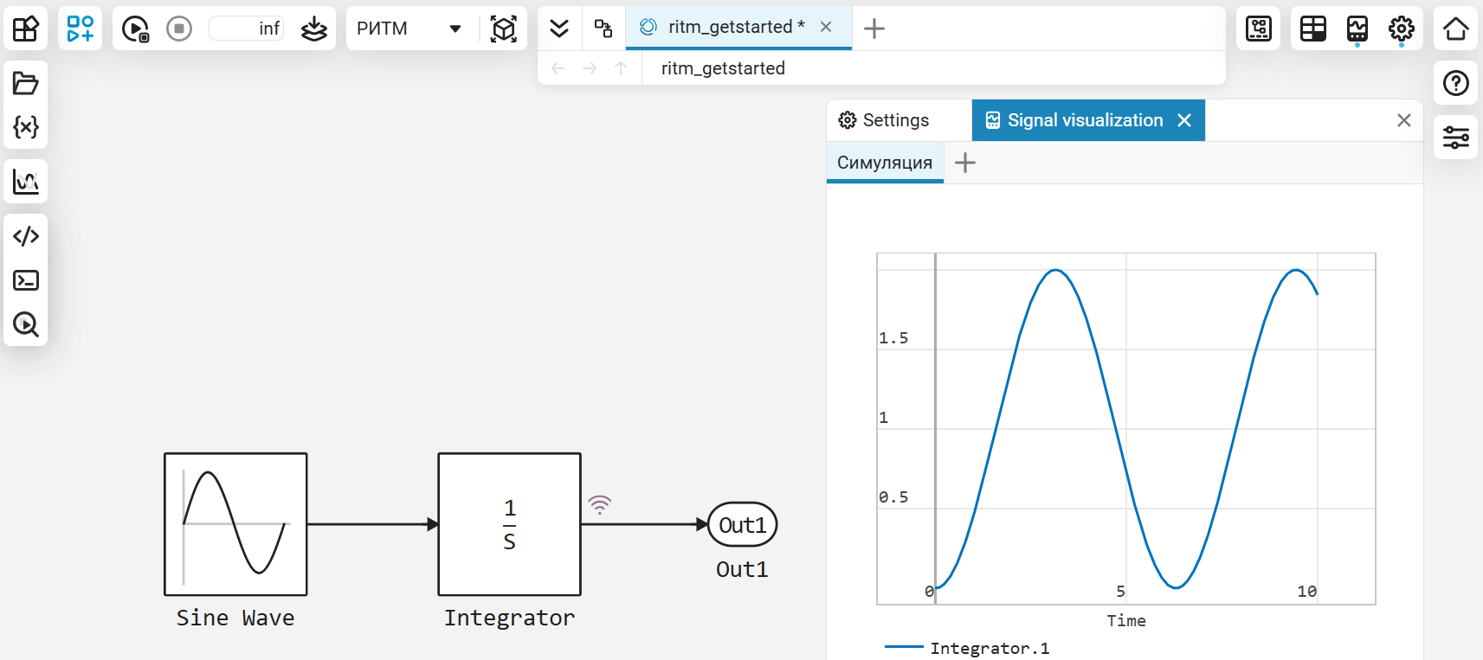Close the Signal visualization tab
Screen dimensions: 1483x660
(x=1184, y=120)
